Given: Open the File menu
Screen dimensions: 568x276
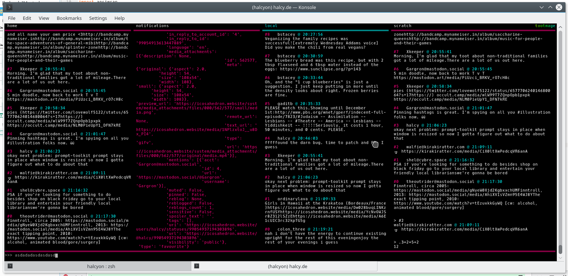Looking at the screenshot, I should [x=12, y=18].
